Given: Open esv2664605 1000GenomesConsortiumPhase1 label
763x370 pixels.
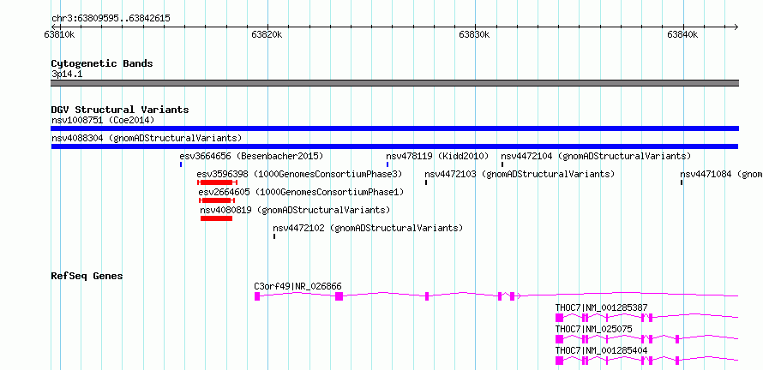Looking at the screenshot, I should (301, 192).
